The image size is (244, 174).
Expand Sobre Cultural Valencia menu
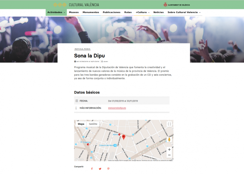pos(184,12)
